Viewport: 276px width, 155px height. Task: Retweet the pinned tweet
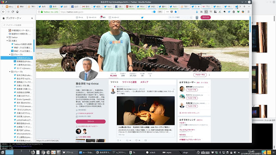127,140
